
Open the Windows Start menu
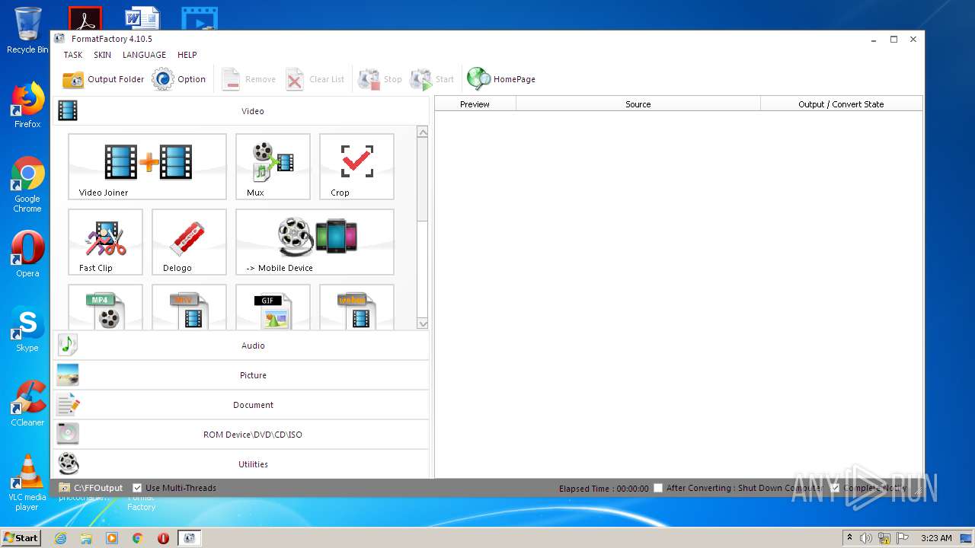tap(21, 537)
